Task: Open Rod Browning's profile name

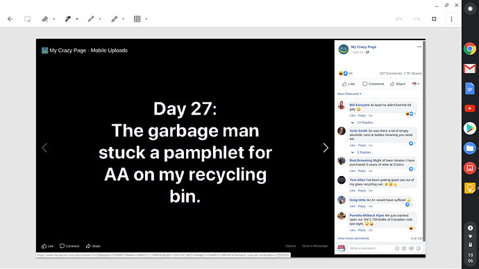Action: click(361, 160)
